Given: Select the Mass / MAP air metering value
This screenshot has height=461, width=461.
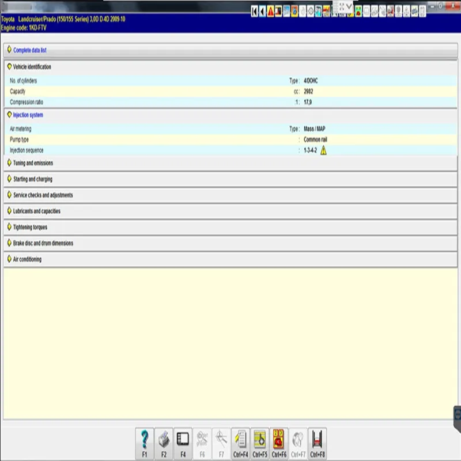Looking at the screenshot, I should tap(314, 129).
